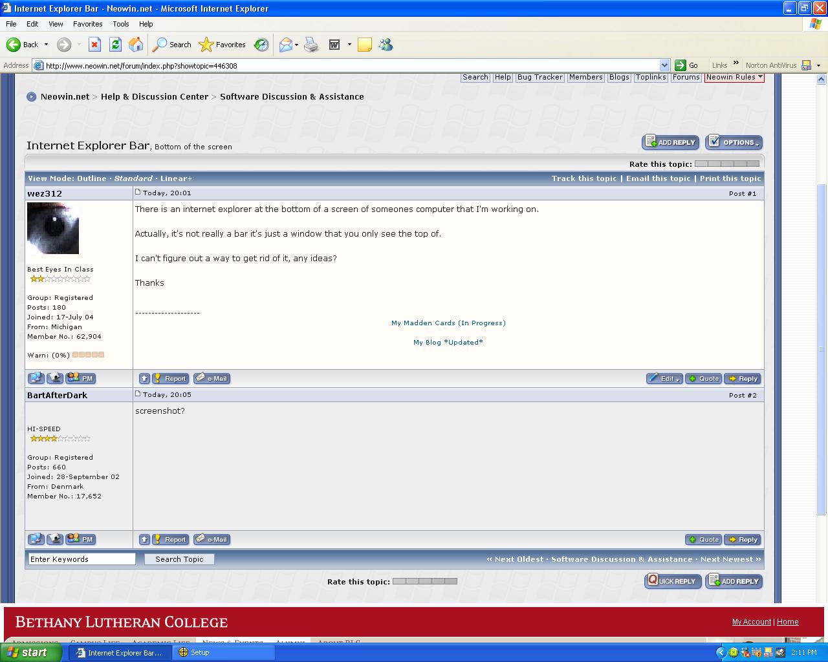828x662 pixels.
Task: Click inside the Enter Keywords search field
Action: click(81, 559)
